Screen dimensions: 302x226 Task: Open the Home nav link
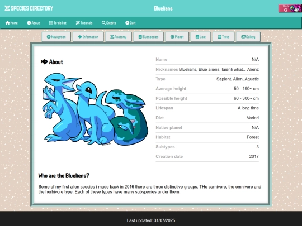tap(12, 23)
